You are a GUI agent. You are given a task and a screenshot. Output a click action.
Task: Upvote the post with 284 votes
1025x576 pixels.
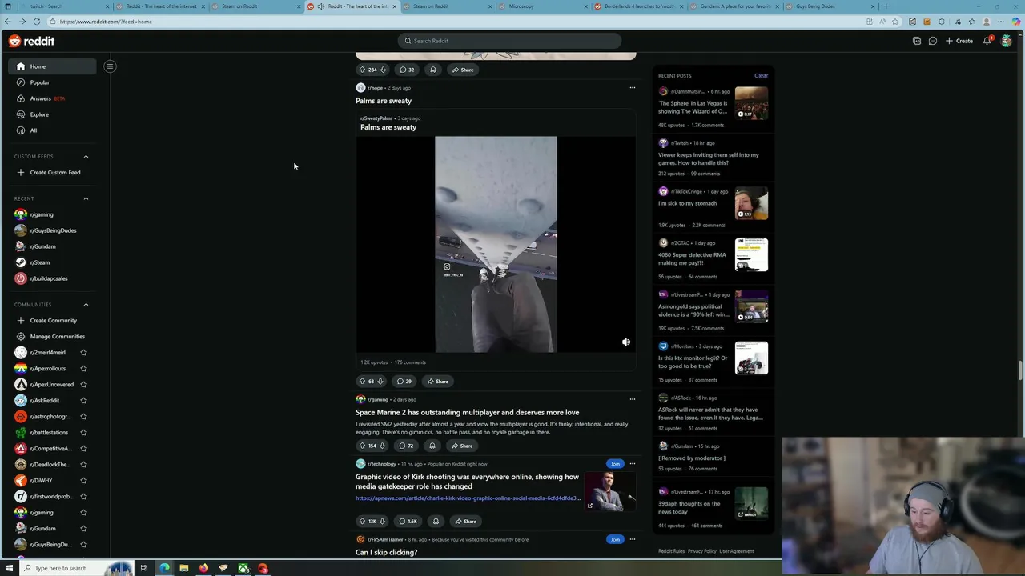pyautogui.click(x=362, y=70)
